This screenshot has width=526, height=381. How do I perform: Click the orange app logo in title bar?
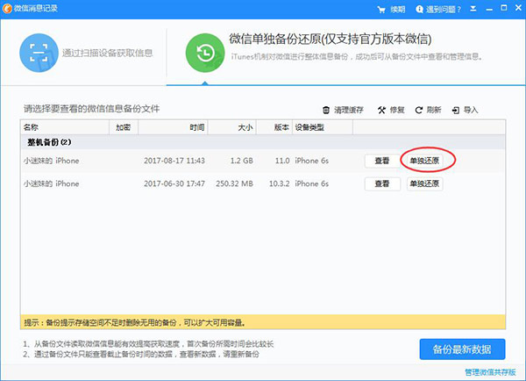pos(7,9)
